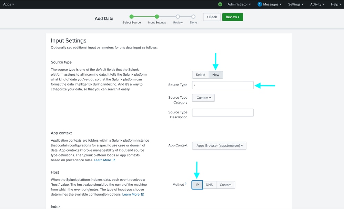Open the Messages menu

[272, 4]
